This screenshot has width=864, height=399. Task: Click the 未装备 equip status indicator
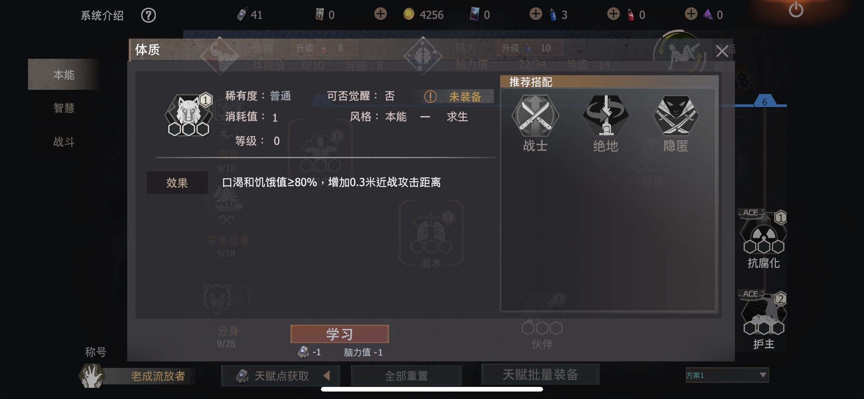click(x=458, y=97)
